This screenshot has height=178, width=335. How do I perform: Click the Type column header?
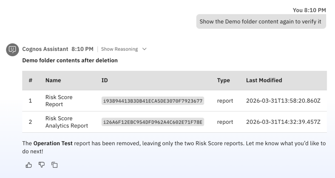(223, 80)
